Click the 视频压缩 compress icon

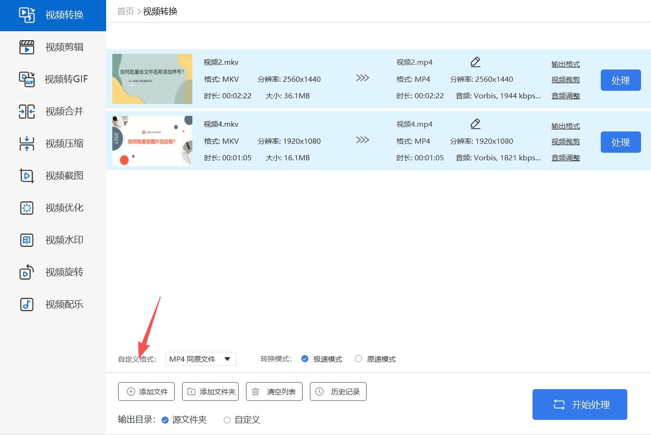(27, 143)
